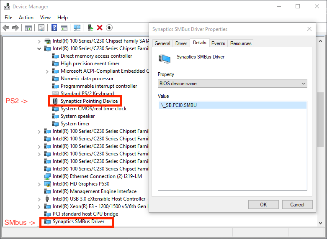The image size is (327, 239).
Task: Open the Properties toolbar icon
Action: (x=41, y=28)
